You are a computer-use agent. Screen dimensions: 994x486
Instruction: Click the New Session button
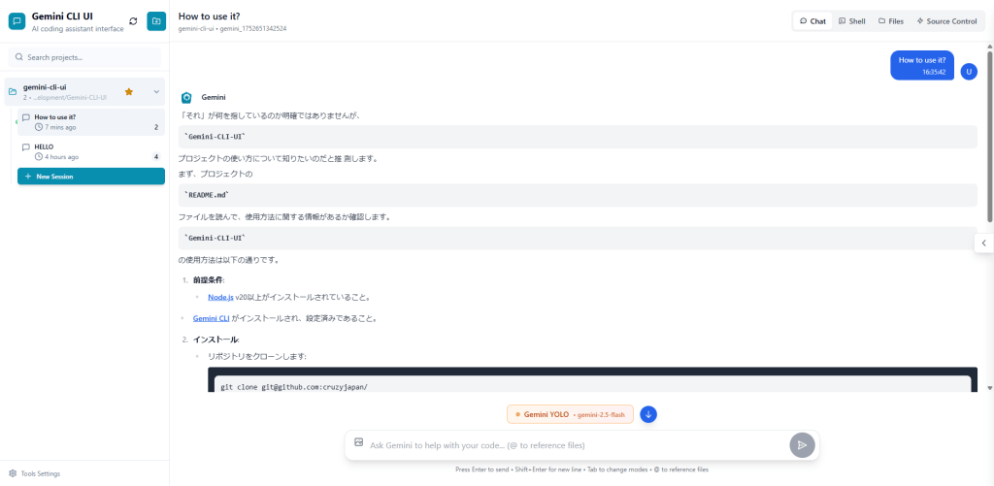coord(90,177)
